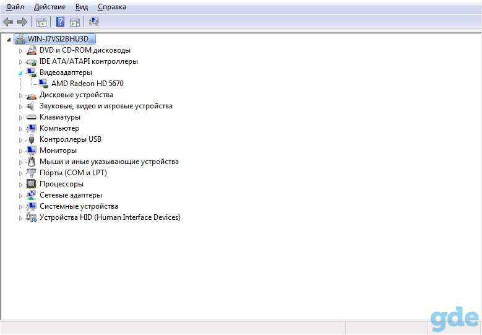The image size is (482, 335).
Task: Click the speaker icon for sound devices
Action: pyautogui.click(x=30, y=106)
